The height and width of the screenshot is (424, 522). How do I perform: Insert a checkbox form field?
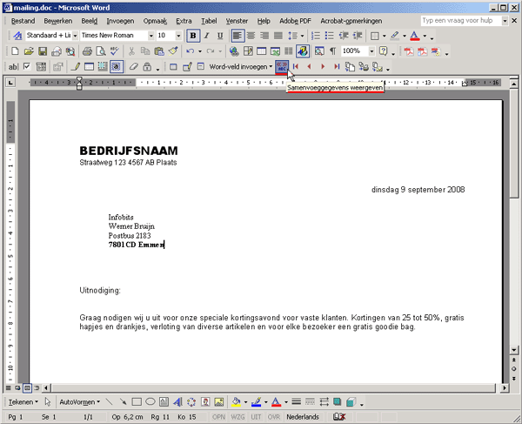pos(27,66)
